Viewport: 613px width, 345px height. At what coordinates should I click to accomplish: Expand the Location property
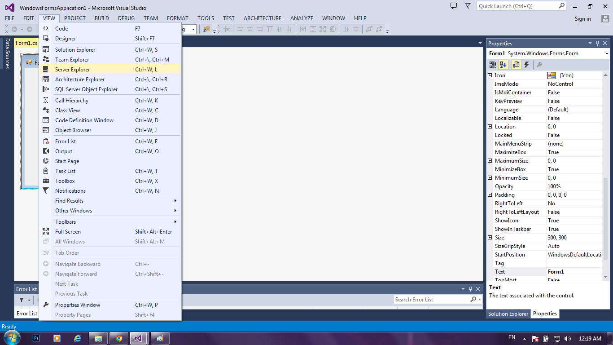click(x=490, y=127)
